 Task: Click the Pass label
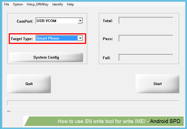(108, 39)
